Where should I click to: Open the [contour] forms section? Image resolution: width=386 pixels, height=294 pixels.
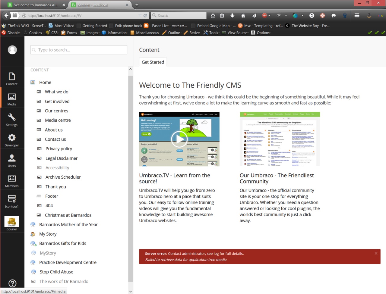(12, 201)
